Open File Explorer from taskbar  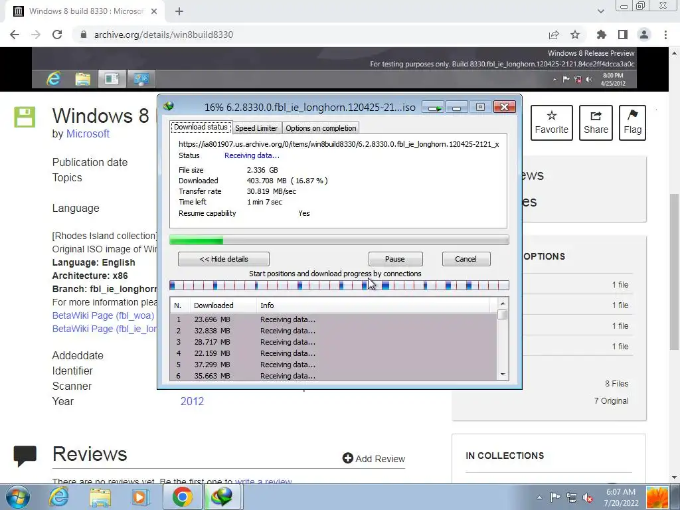pos(100,497)
